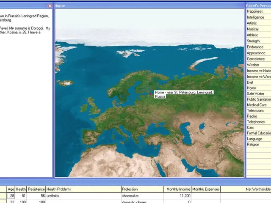This screenshot has height=203, width=271.
Task: Click the Health Problems column header
Action: tap(83, 189)
